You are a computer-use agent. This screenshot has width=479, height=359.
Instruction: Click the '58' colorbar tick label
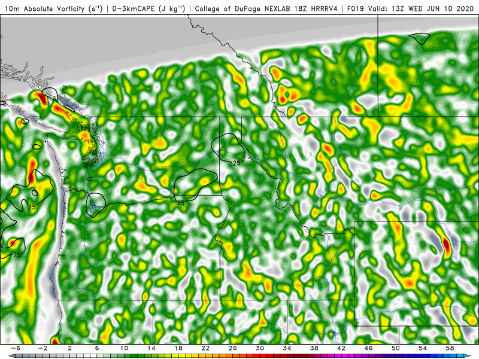[x=450, y=348]
